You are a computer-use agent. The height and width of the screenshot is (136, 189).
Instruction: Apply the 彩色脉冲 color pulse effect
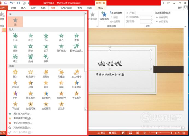pos(31,73)
